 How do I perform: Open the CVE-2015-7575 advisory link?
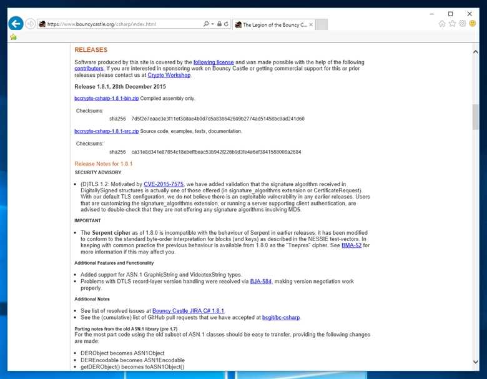coord(164,184)
